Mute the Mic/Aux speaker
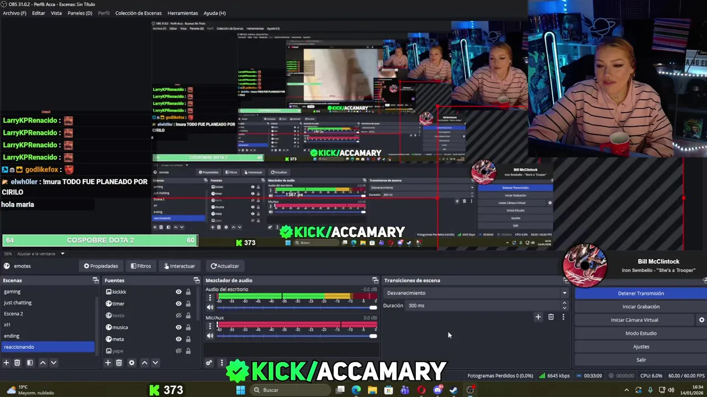 click(x=210, y=336)
